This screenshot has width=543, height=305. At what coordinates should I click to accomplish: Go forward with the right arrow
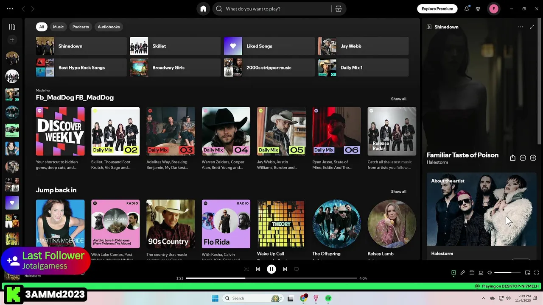pos(33,8)
